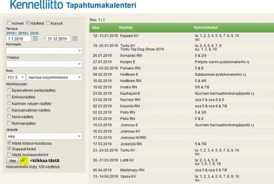This screenshot has width=274, height=184.
Task: Select the Joensuu E show
Action: (x=129, y=125)
